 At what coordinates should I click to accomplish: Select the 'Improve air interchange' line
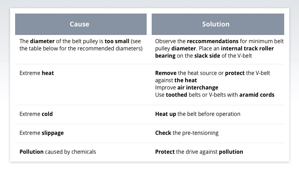[187, 87]
